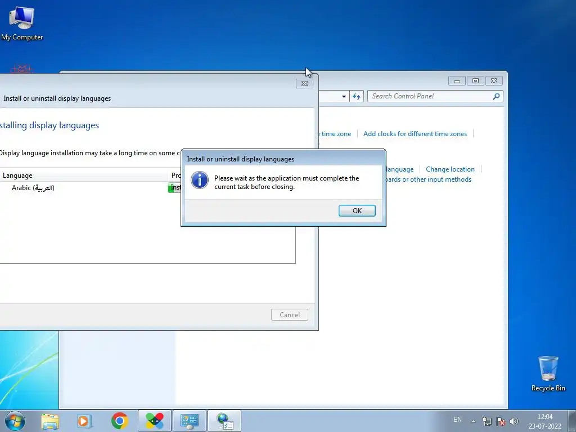The height and width of the screenshot is (432, 576).
Task: Open the keyboards or other input methods link
Action: pyautogui.click(x=428, y=179)
